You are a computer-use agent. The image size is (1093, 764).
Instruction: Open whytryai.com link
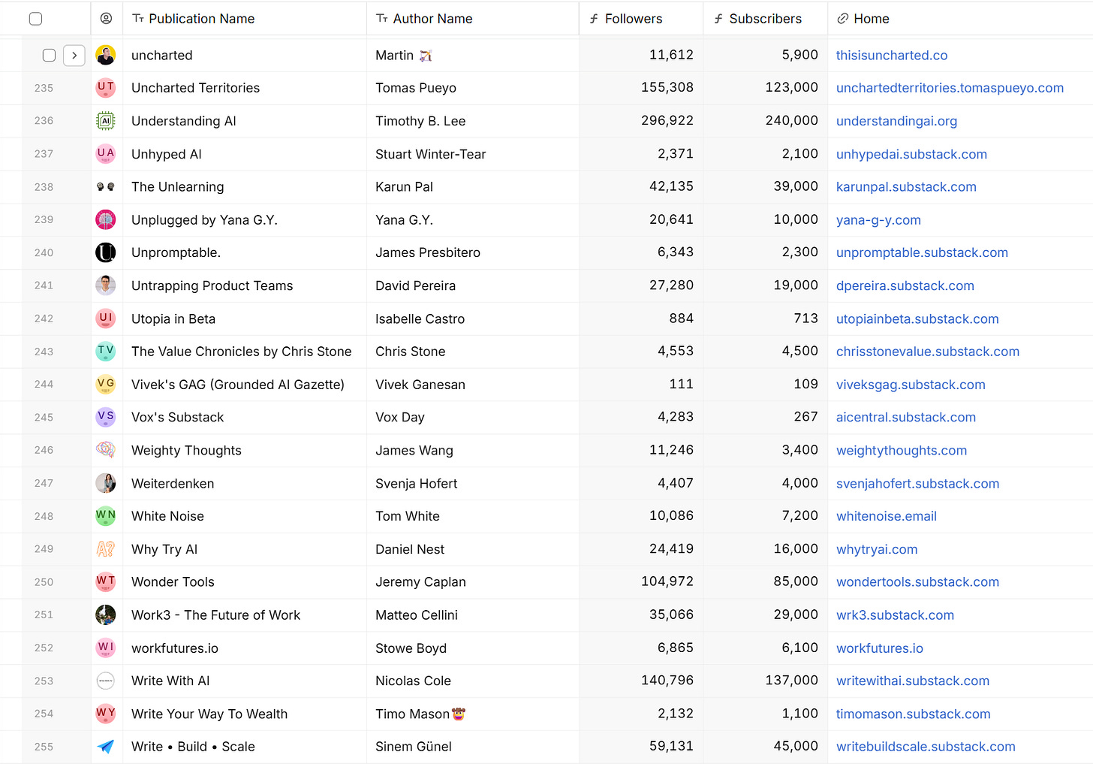(x=877, y=549)
